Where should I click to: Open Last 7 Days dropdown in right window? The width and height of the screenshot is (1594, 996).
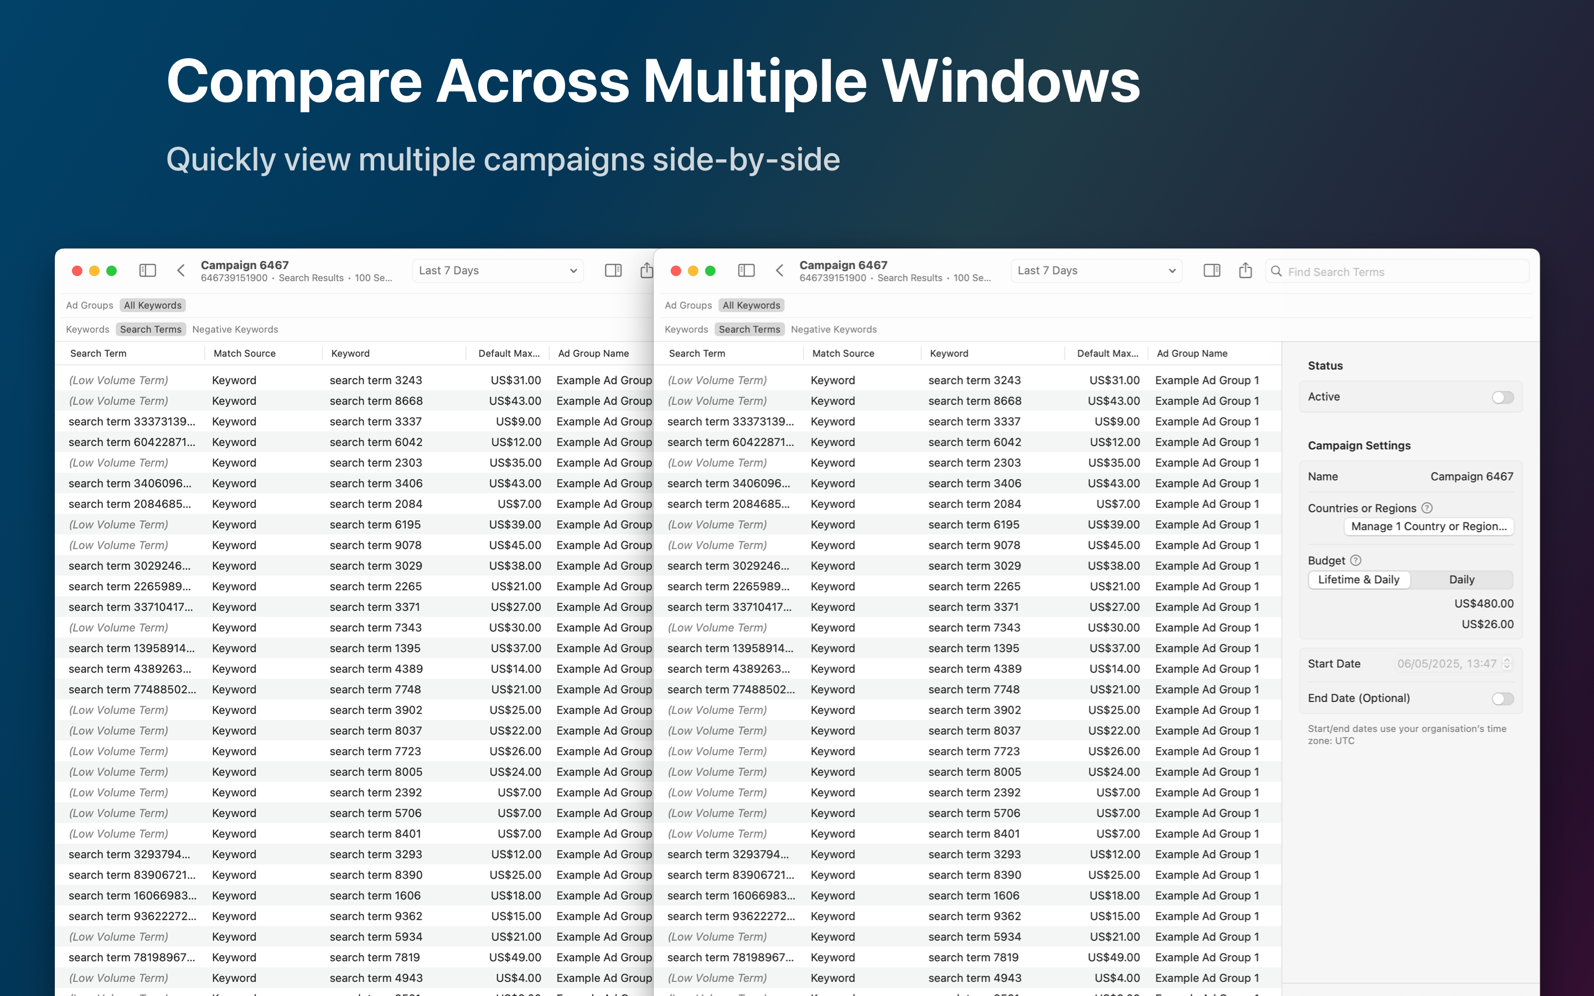click(1096, 271)
